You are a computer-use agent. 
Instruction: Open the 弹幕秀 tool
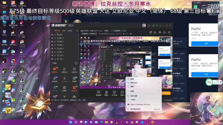coord(64,89)
